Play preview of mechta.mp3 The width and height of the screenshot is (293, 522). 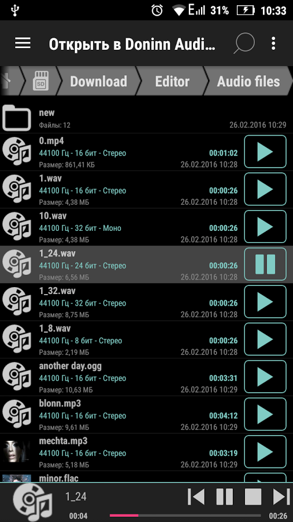[x=265, y=452]
